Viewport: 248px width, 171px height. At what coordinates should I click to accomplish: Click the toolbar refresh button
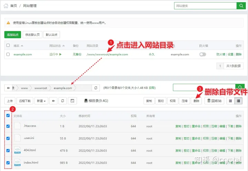click(63, 101)
